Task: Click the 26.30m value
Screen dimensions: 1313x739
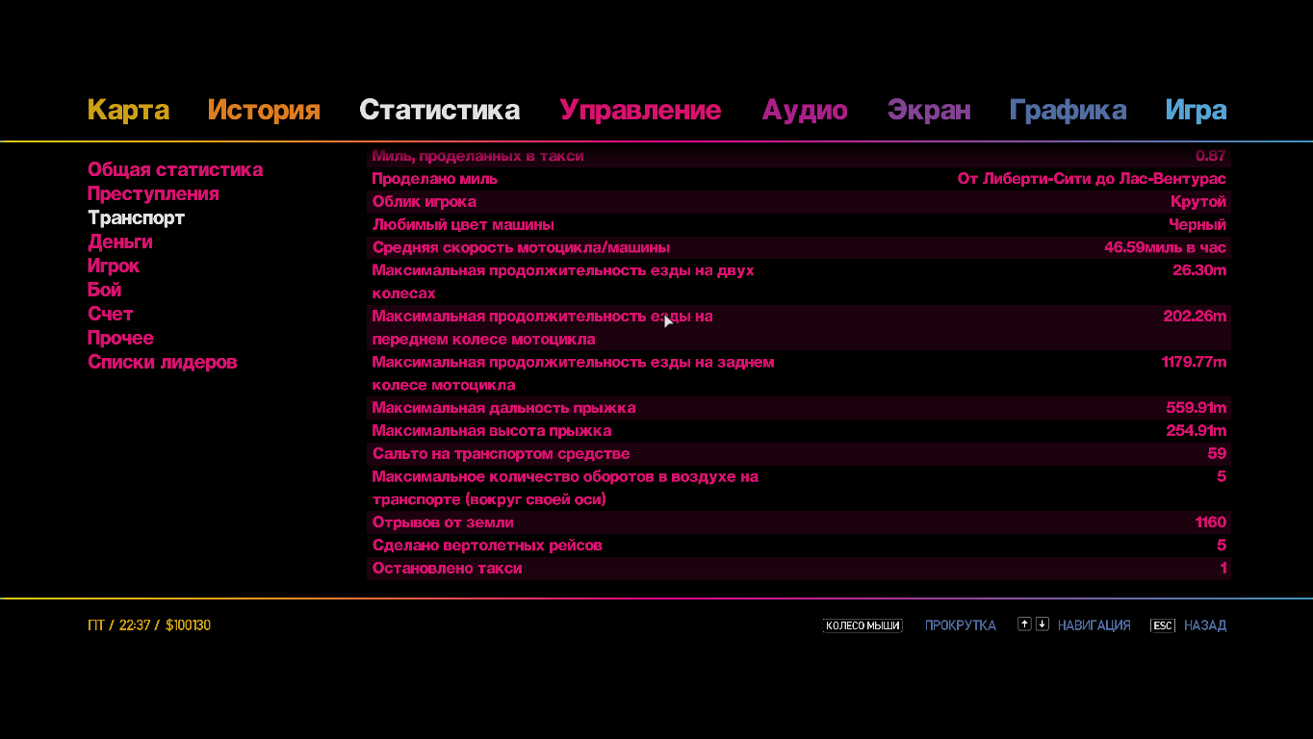Action: (x=1199, y=270)
